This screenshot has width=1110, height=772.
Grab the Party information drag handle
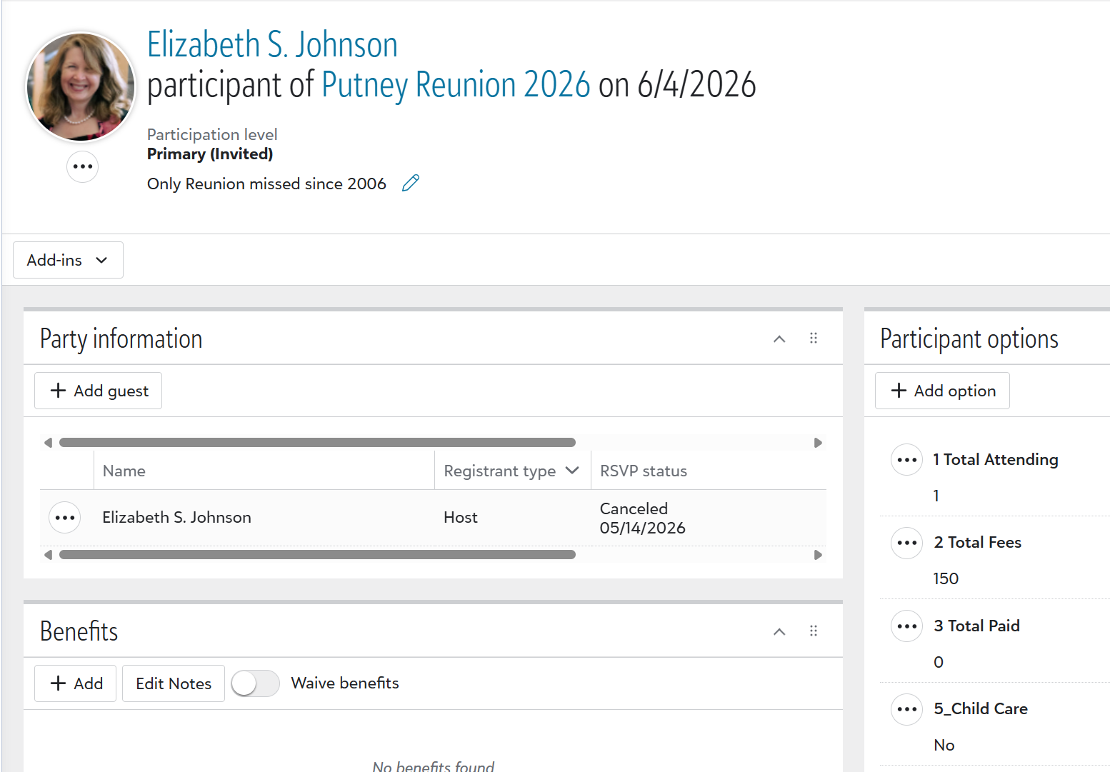[x=814, y=339]
